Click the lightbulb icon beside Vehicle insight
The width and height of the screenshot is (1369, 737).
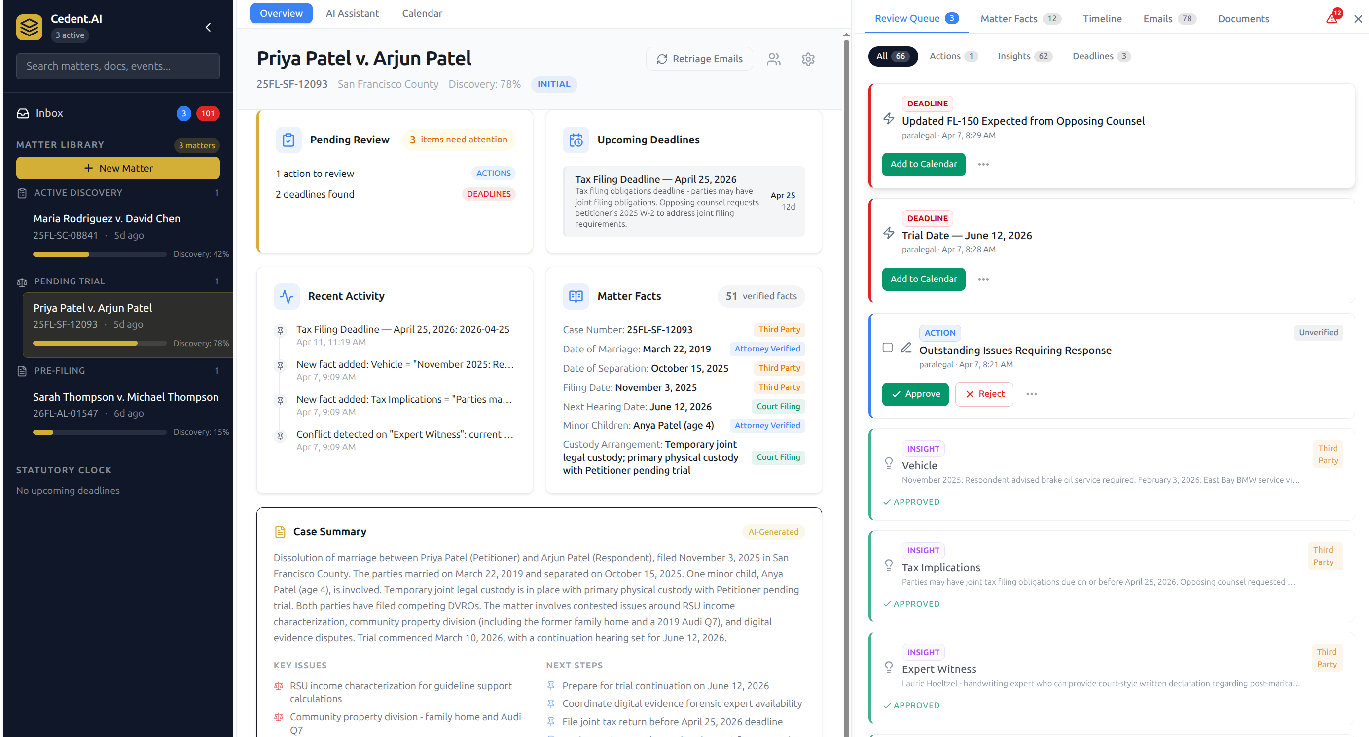889,463
